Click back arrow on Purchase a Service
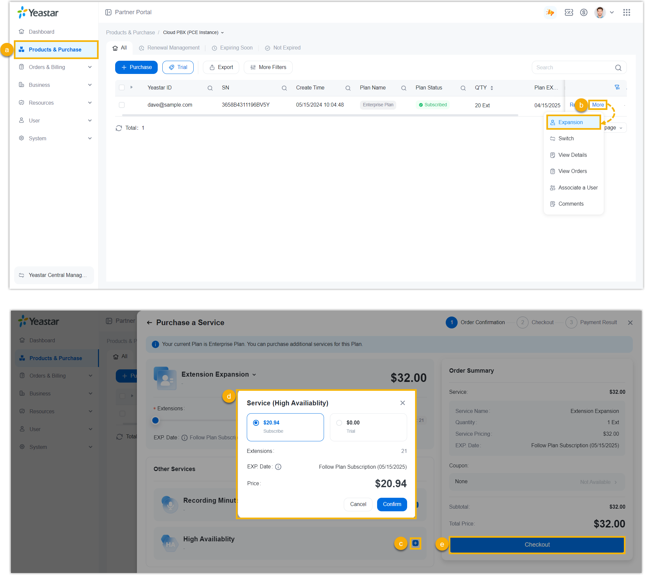This screenshot has width=645, height=575. [149, 322]
